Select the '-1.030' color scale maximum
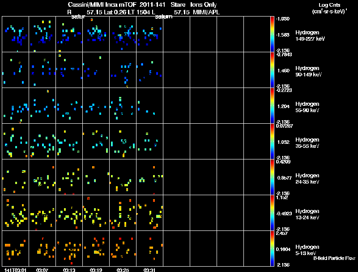The image size is (358, 272). point(283,19)
